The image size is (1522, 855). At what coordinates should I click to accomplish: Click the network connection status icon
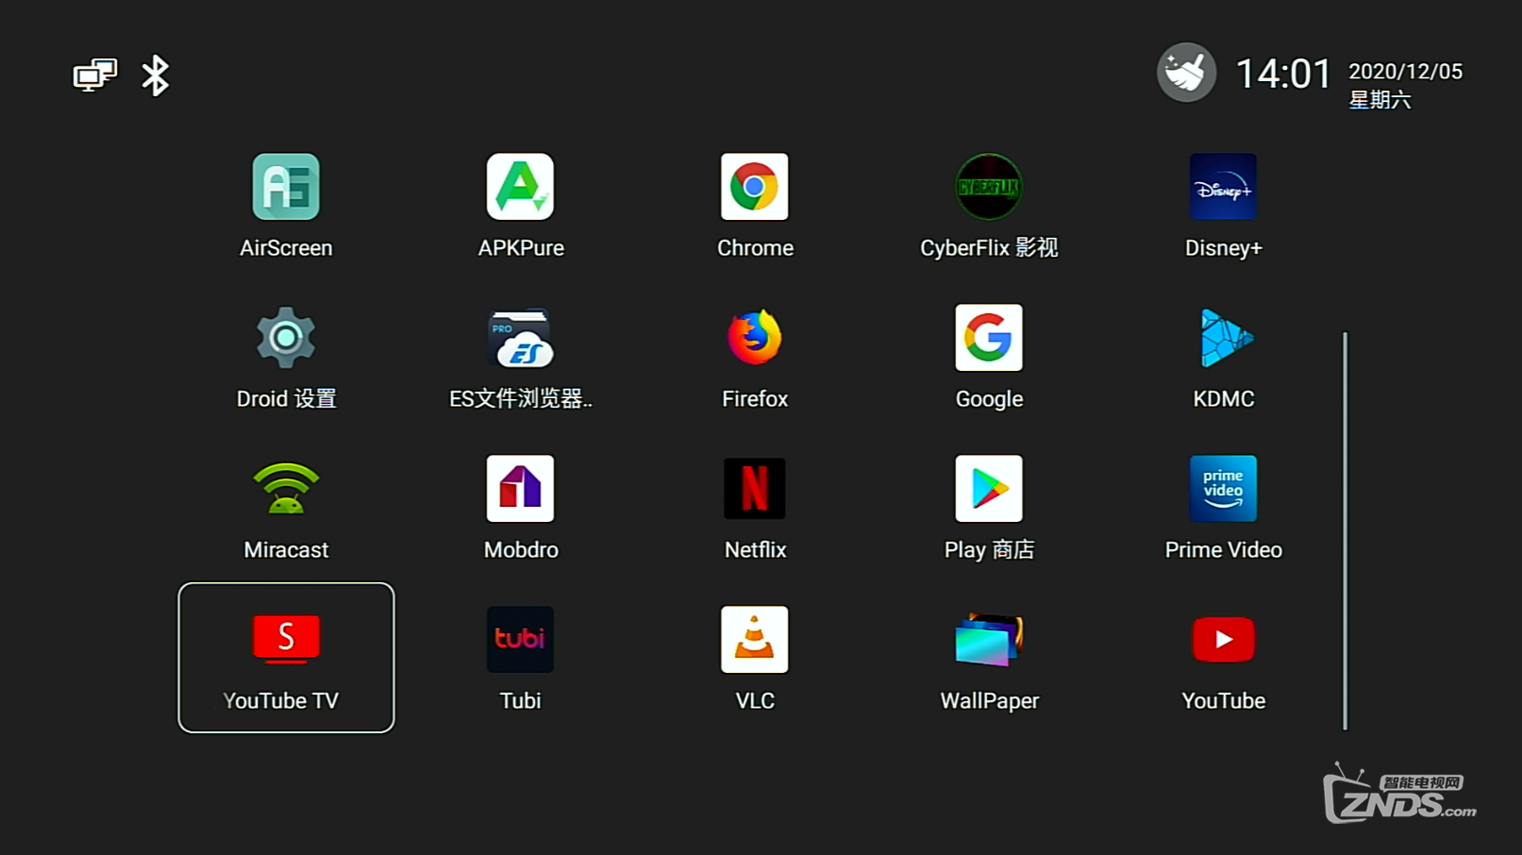coord(95,75)
